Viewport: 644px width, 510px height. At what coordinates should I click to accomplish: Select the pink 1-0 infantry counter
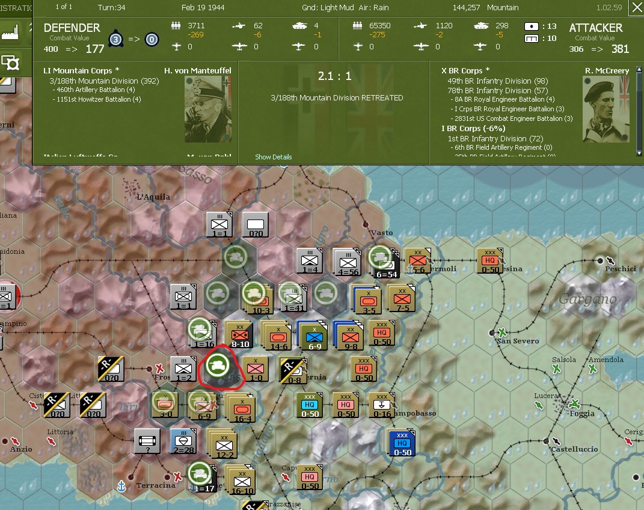(256, 369)
